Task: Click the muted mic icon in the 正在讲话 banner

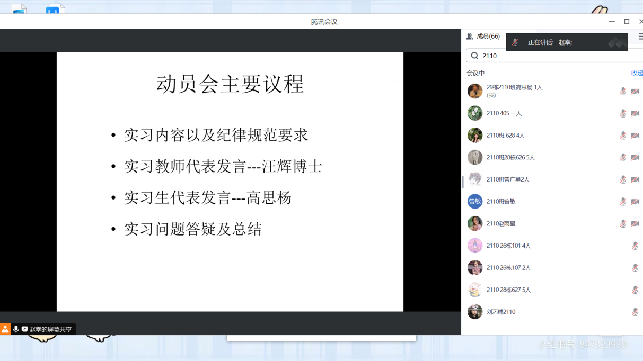Action: [x=515, y=42]
